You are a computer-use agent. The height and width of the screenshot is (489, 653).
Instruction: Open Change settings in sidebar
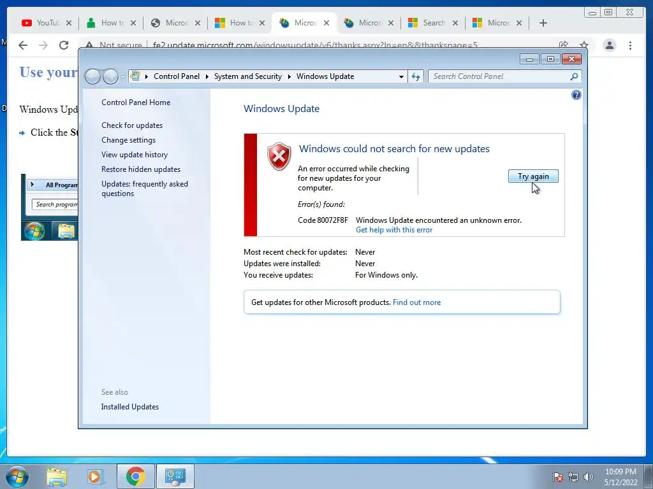point(128,140)
